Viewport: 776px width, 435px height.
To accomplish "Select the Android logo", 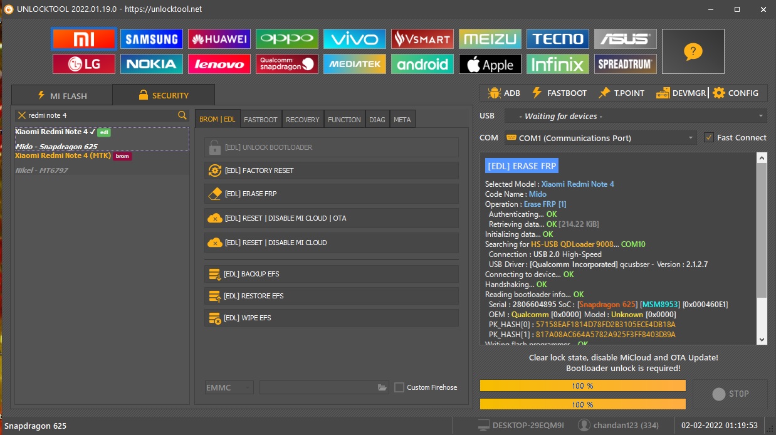I will 422,64.
